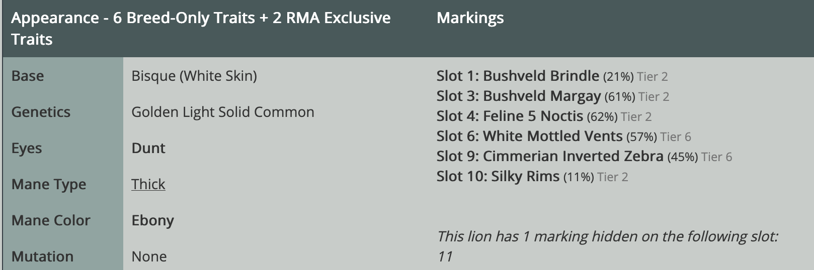Click the Ebony mane color value
Image resolution: width=814 pixels, height=270 pixels.
tap(152, 220)
